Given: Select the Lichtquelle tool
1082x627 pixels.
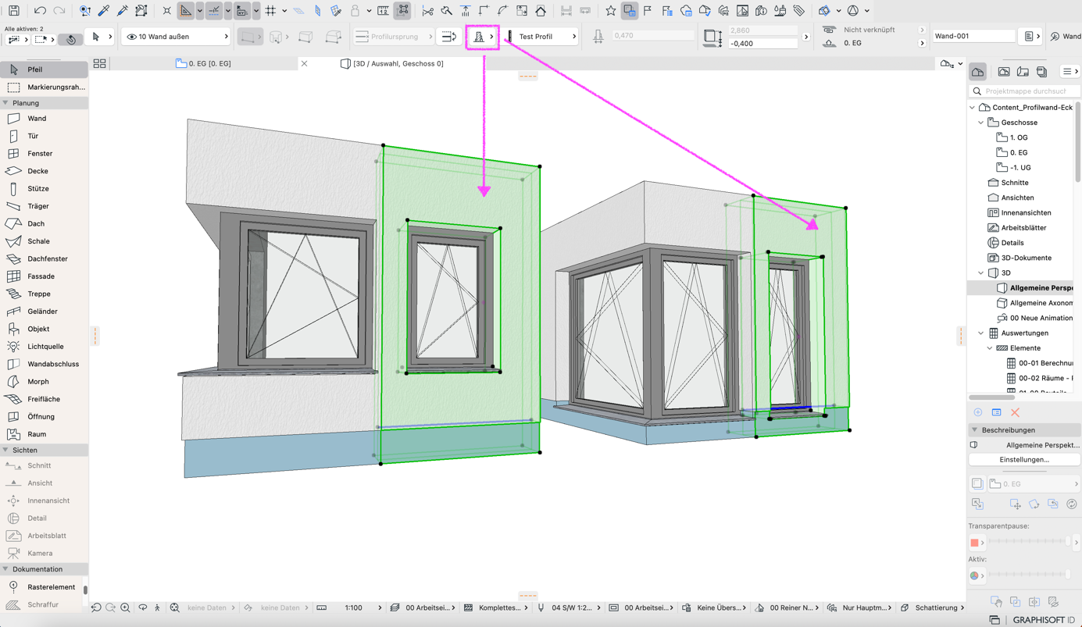Looking at the screenshot, I should [x=44, y=347].
